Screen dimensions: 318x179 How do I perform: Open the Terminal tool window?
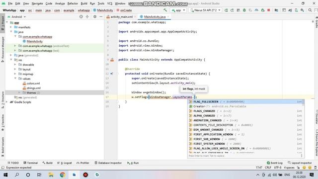click(31, 163)
